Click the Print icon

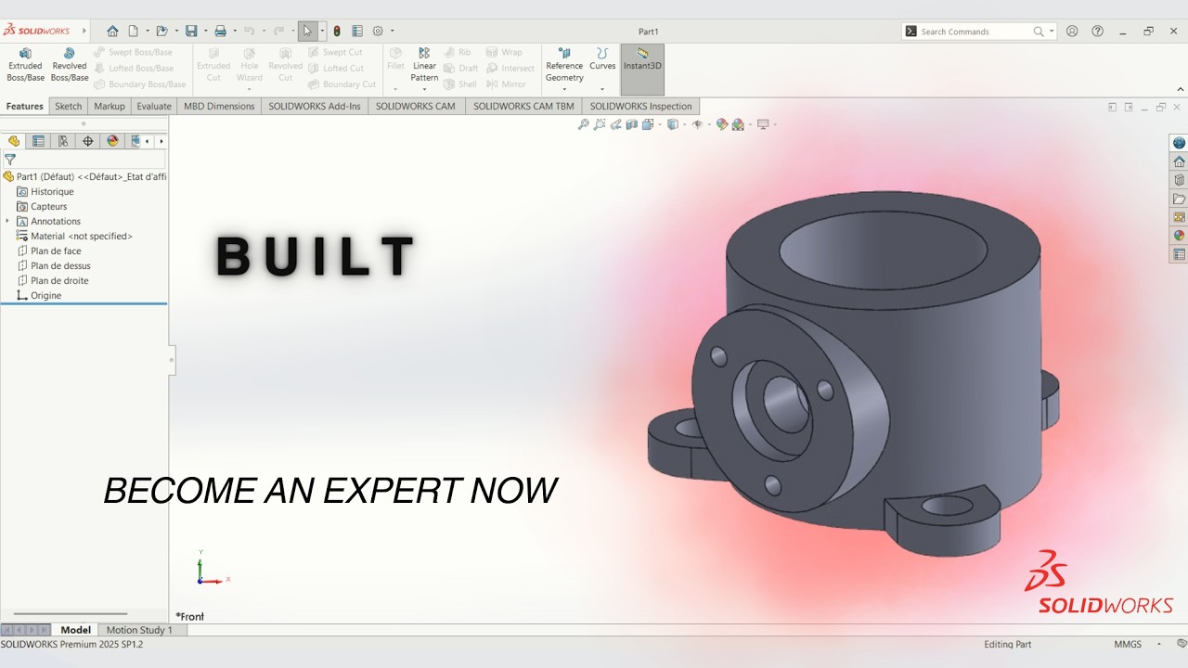click(x=220, y=31)
